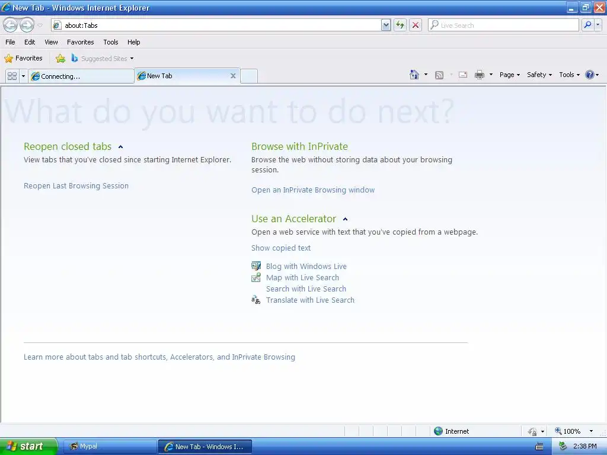Open the Edit menu

tap(30, 42)
